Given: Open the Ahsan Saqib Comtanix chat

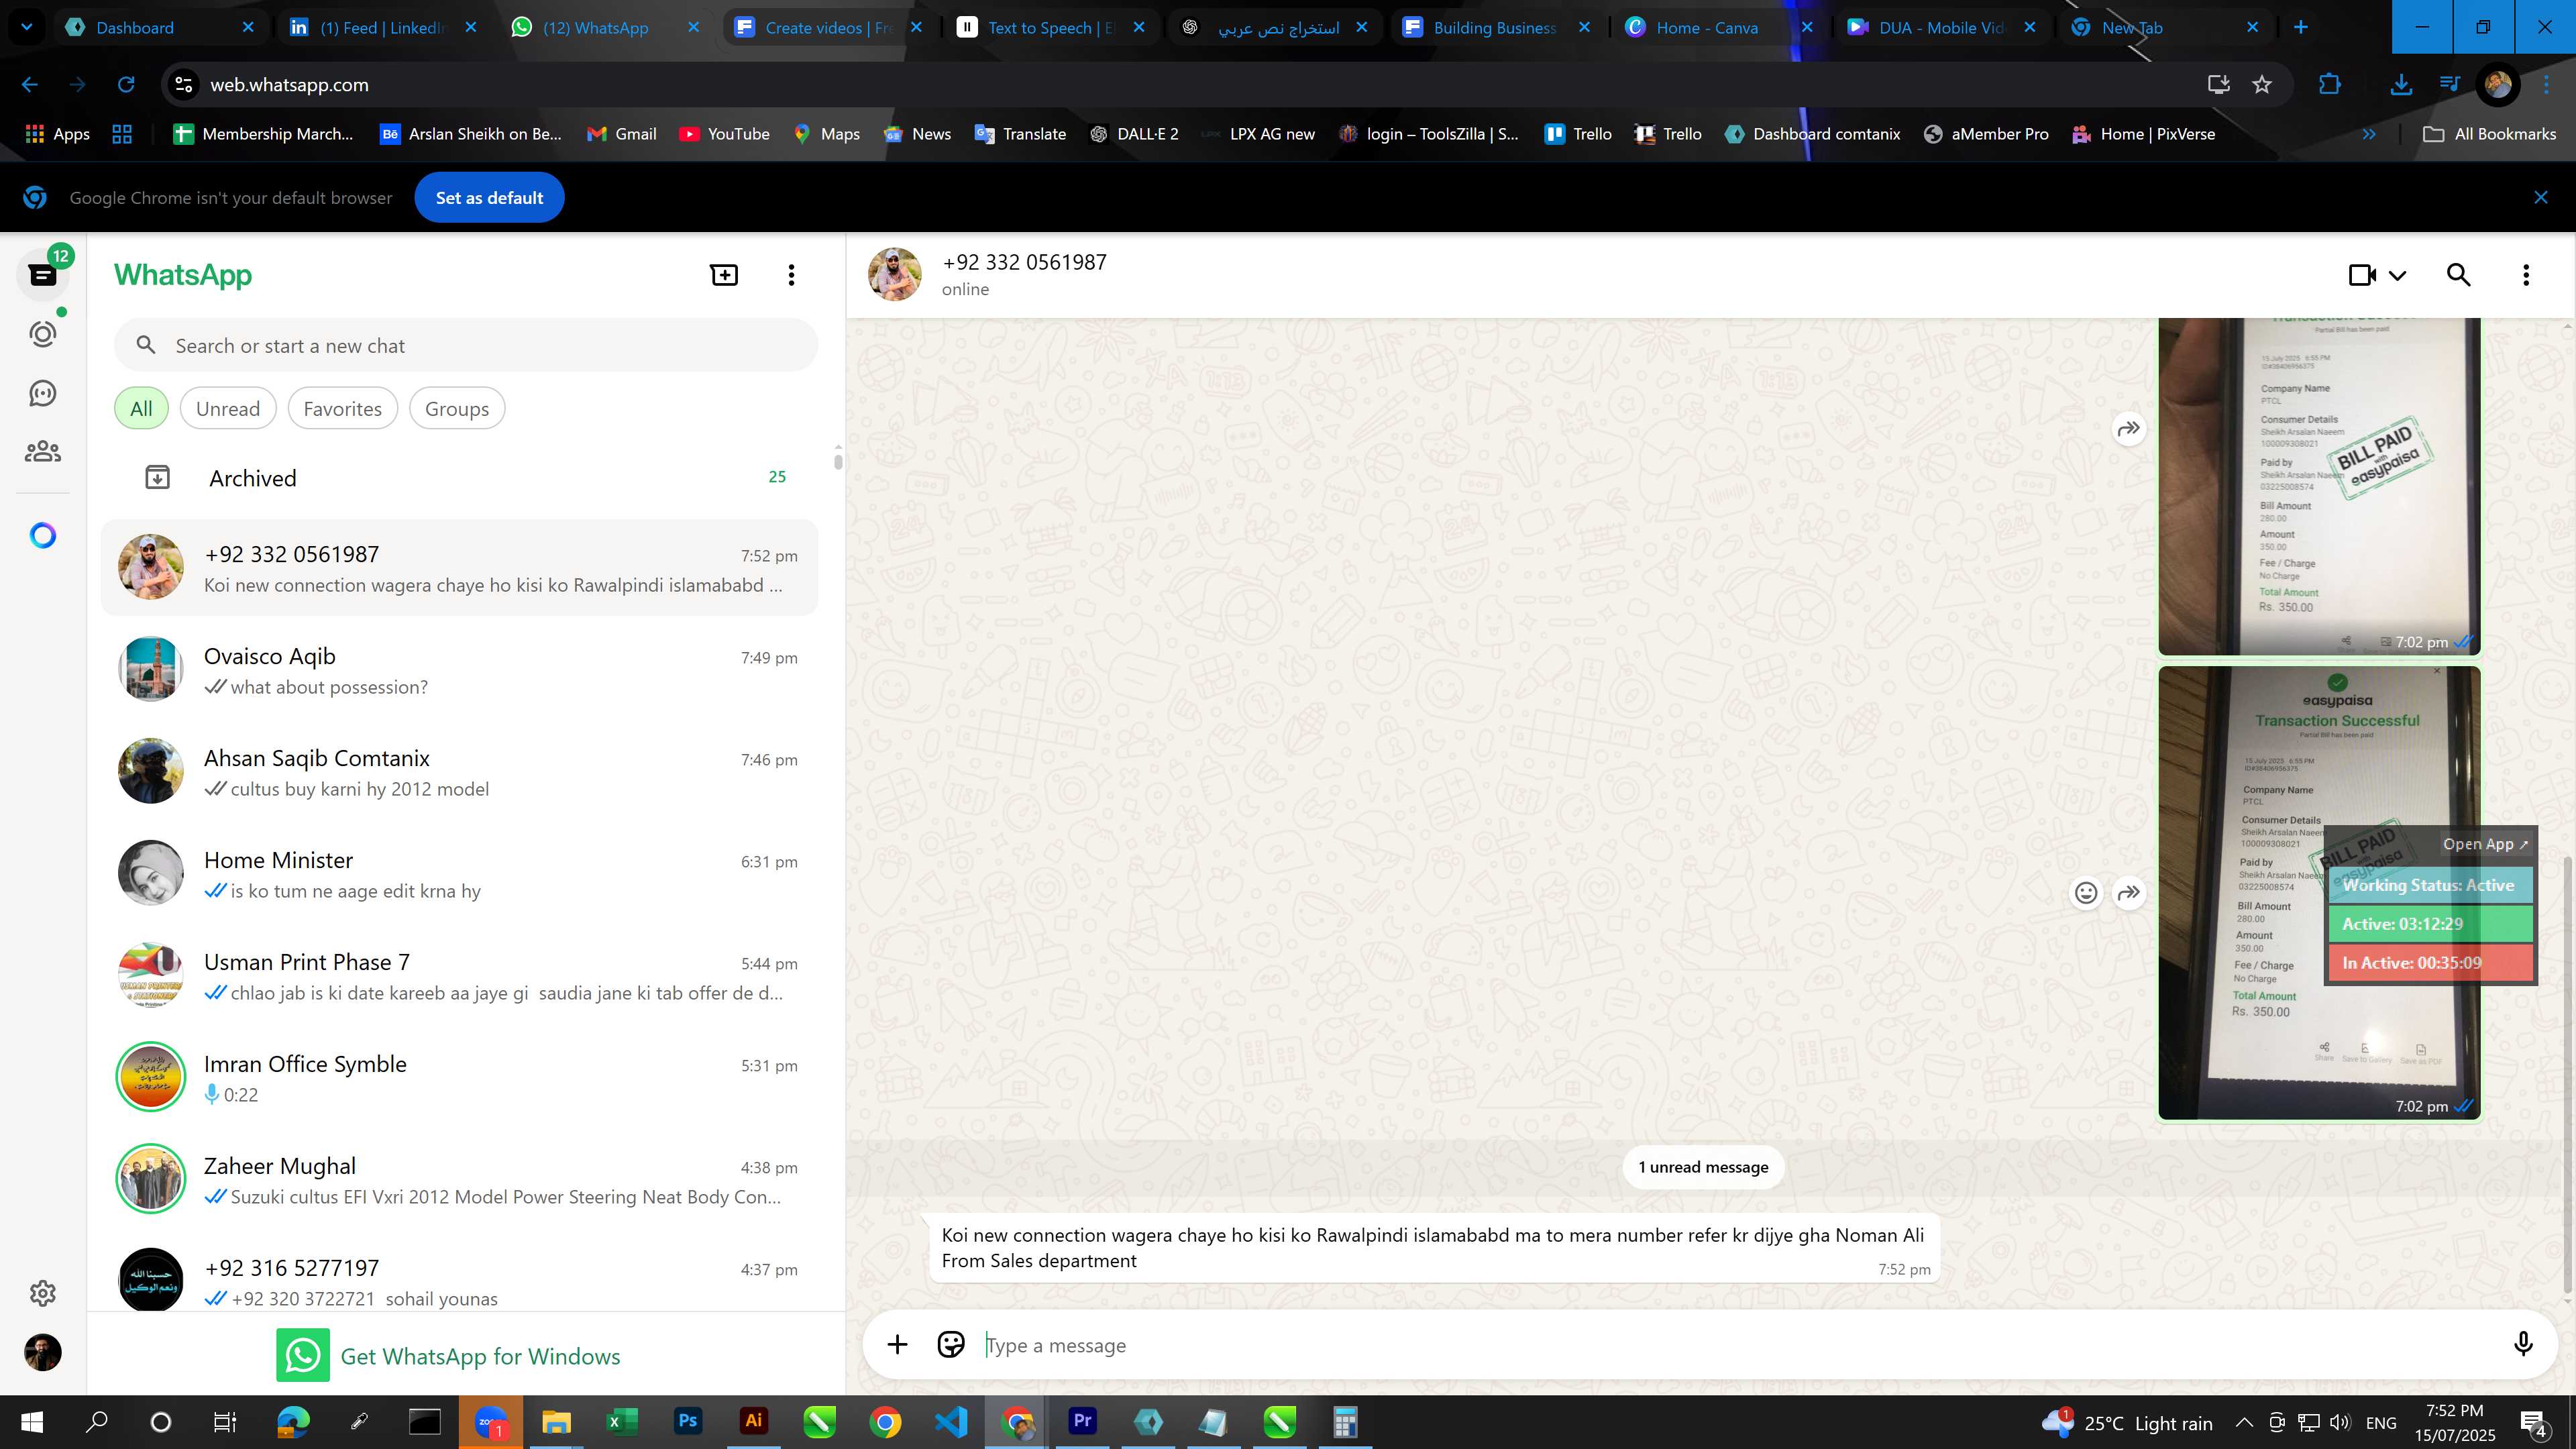Looking at the screenshot, I should (x=460, y=772).
